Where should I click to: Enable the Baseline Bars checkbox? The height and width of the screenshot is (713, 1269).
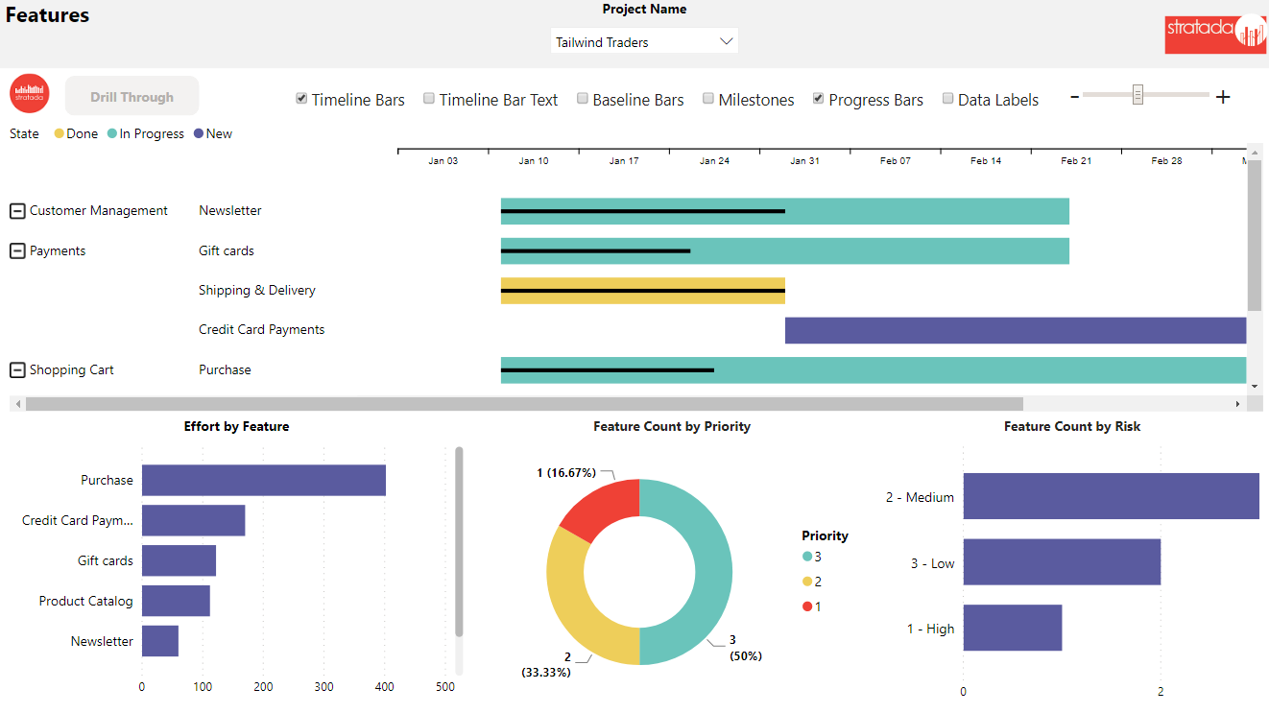582,99
